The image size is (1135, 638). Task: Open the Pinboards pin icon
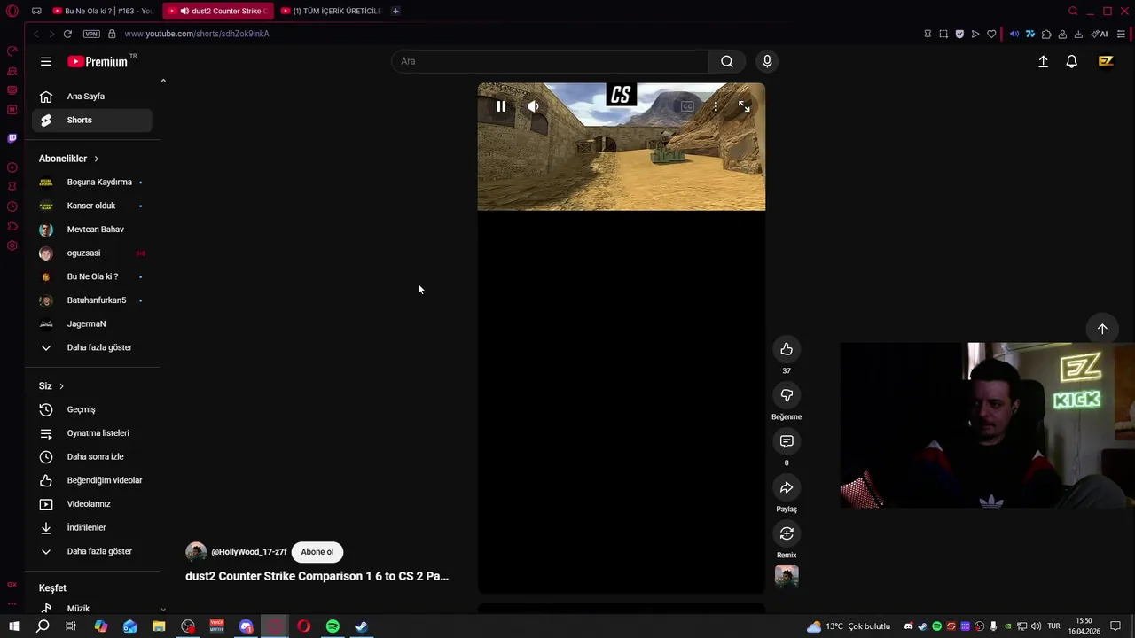click(928, 34)
